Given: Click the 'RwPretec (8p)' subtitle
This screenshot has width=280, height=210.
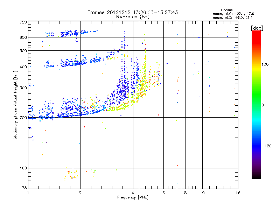Looking at the screenshot, I should [133, 17].
